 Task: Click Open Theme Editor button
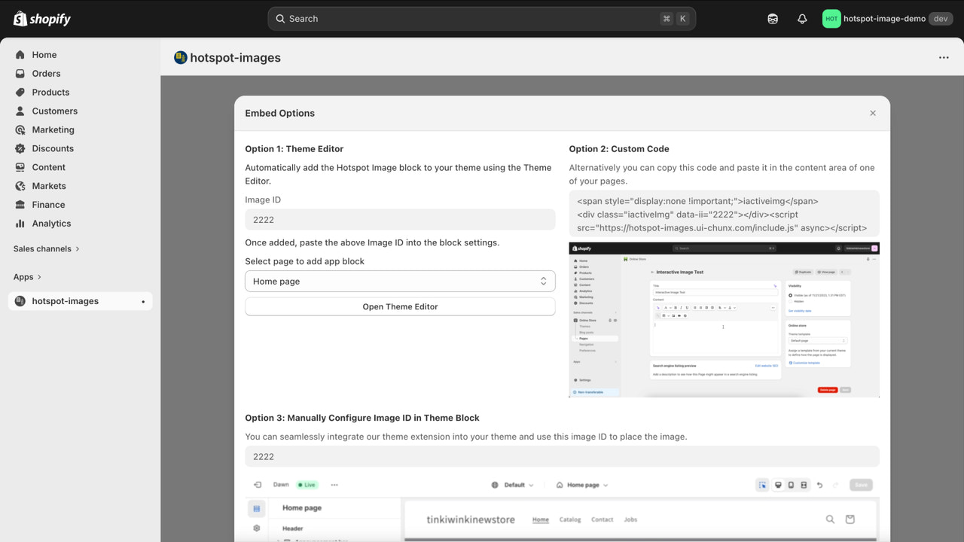click(400, 307)
